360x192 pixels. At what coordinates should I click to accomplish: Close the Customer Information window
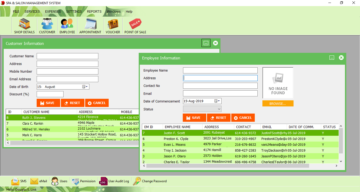point(215,43)
